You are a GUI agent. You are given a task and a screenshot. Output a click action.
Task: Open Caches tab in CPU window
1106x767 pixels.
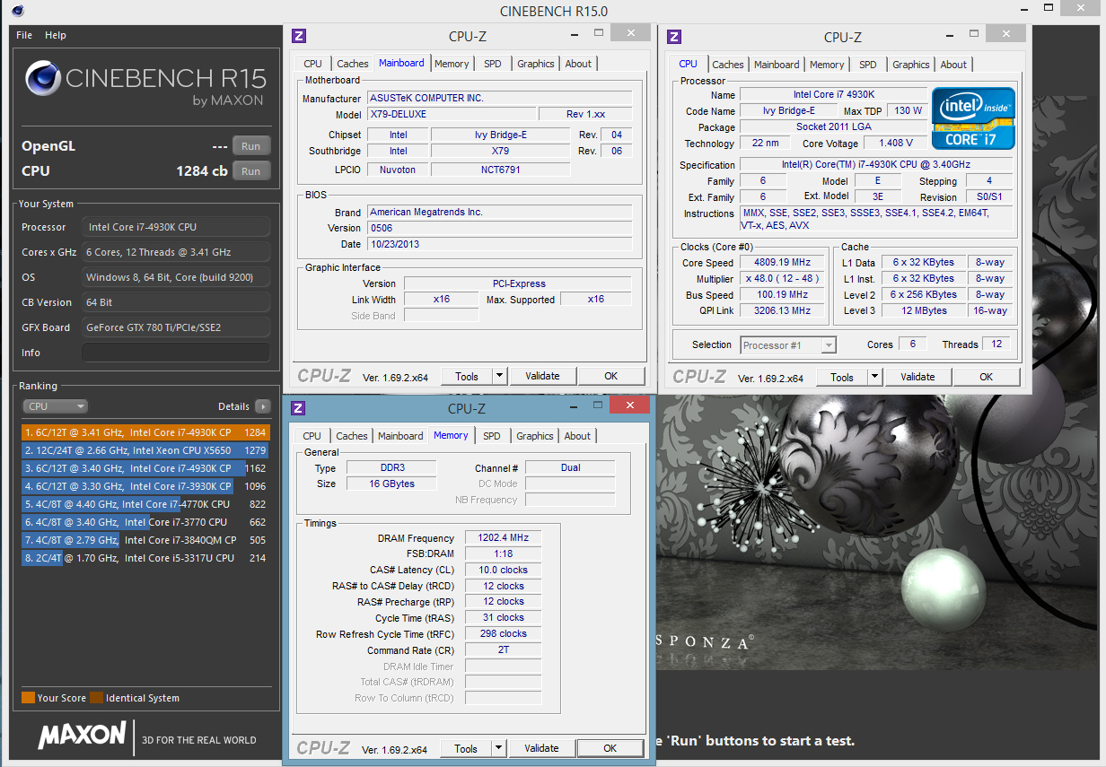click(x=727, y=65)
